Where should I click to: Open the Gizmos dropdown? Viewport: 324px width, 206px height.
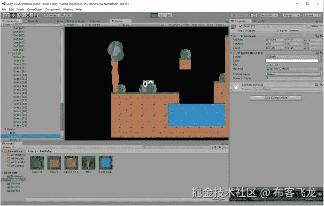coord(221,24)
